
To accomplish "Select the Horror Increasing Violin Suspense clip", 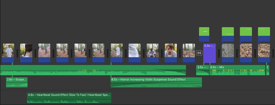I will click(x=156, y=82).
